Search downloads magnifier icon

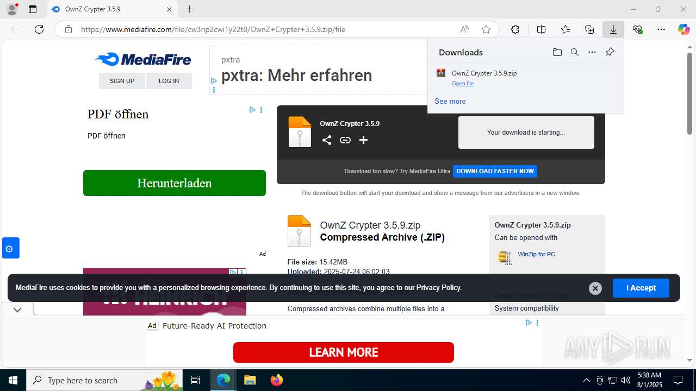pyautogui.click(x=574, y=52)
